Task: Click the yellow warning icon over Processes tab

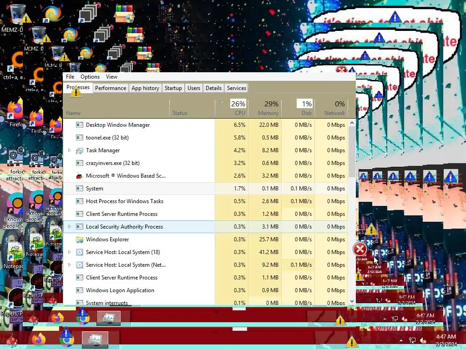Action: click(76, 92)
